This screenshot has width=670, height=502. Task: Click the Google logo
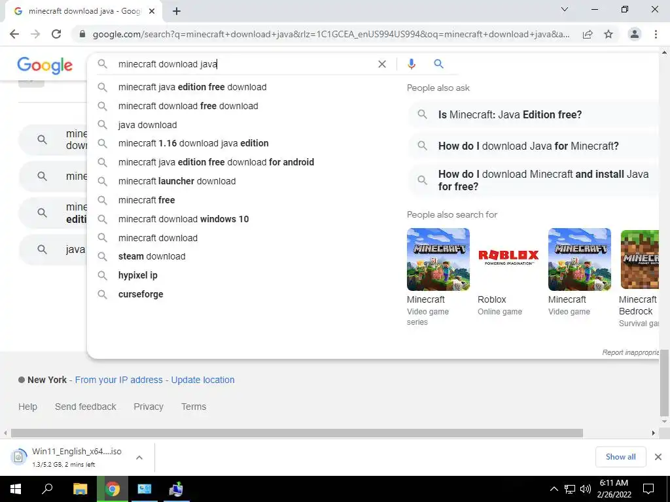pyautogui.click(x=45, y=65)
